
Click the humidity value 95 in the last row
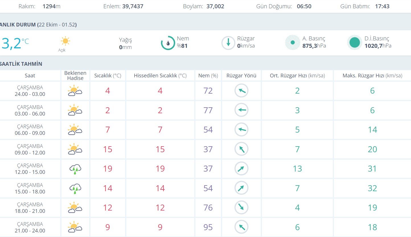tap(208, 227)
